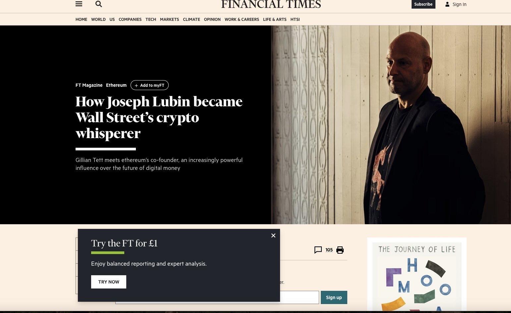The image size is (511, 313).
Task: Print article using the printer icon
Action: [x=340, y=250]
